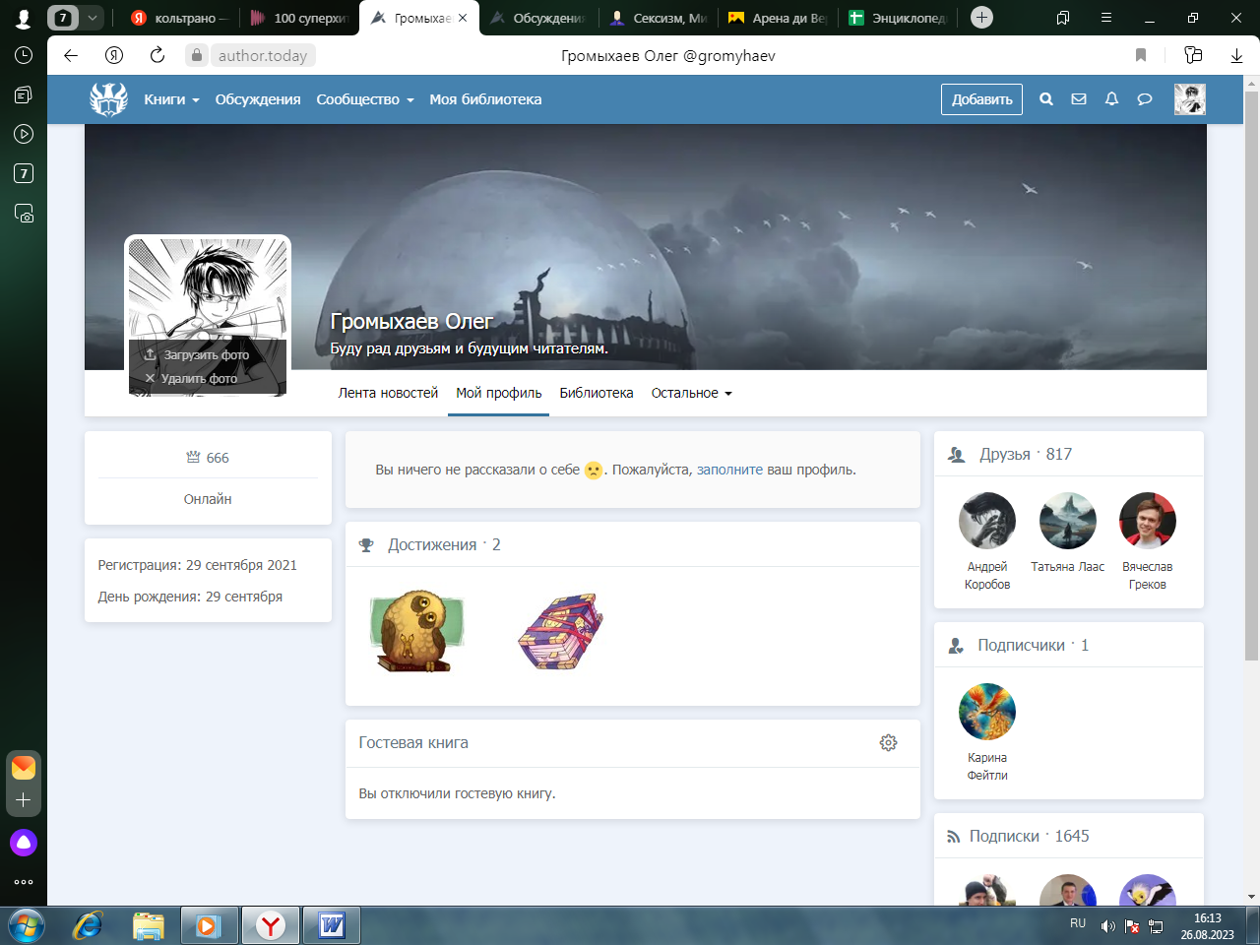Open a new browser tab

(981, 18)
